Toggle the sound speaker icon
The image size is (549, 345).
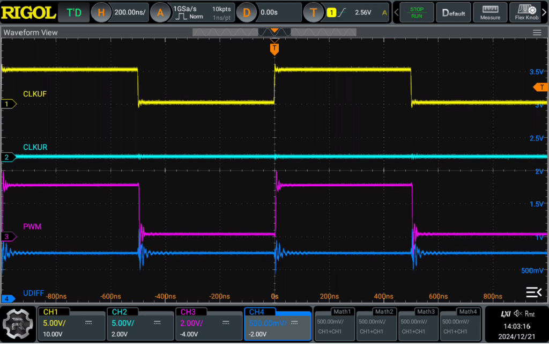pyautogui.click(x=517, y=314)
